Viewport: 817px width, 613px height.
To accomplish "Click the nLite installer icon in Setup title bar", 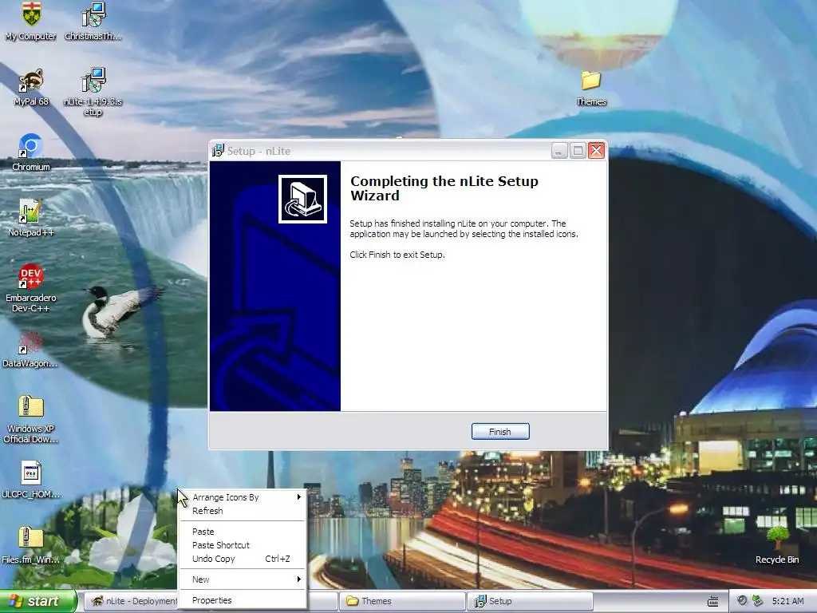I will (x=218, y=151).
